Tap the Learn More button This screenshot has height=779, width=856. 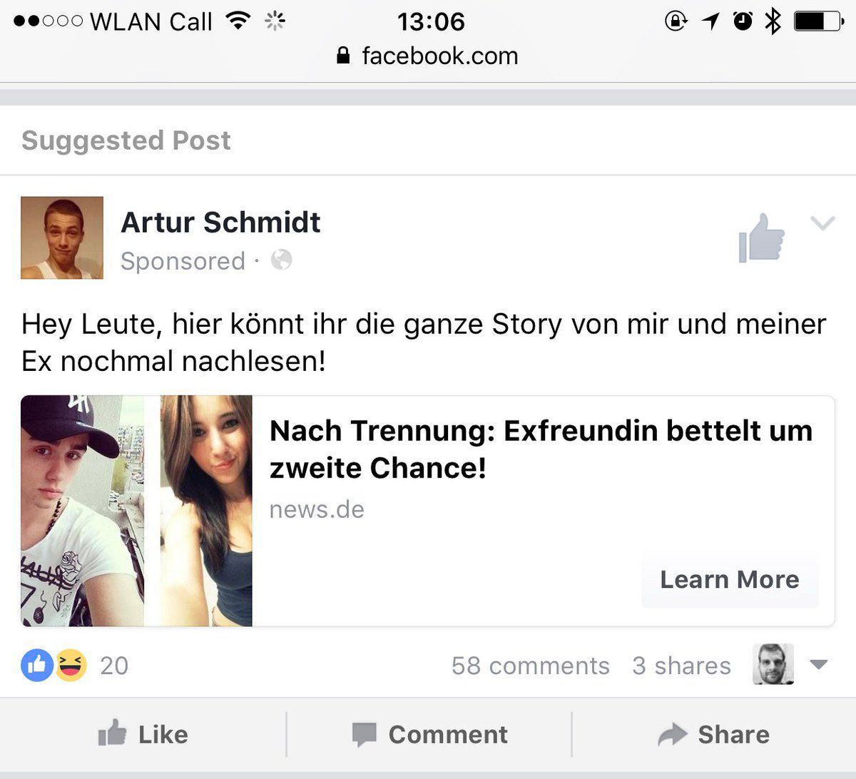point(730,579)
